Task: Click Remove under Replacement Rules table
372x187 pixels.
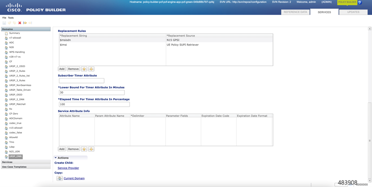Action: (73, 69)
